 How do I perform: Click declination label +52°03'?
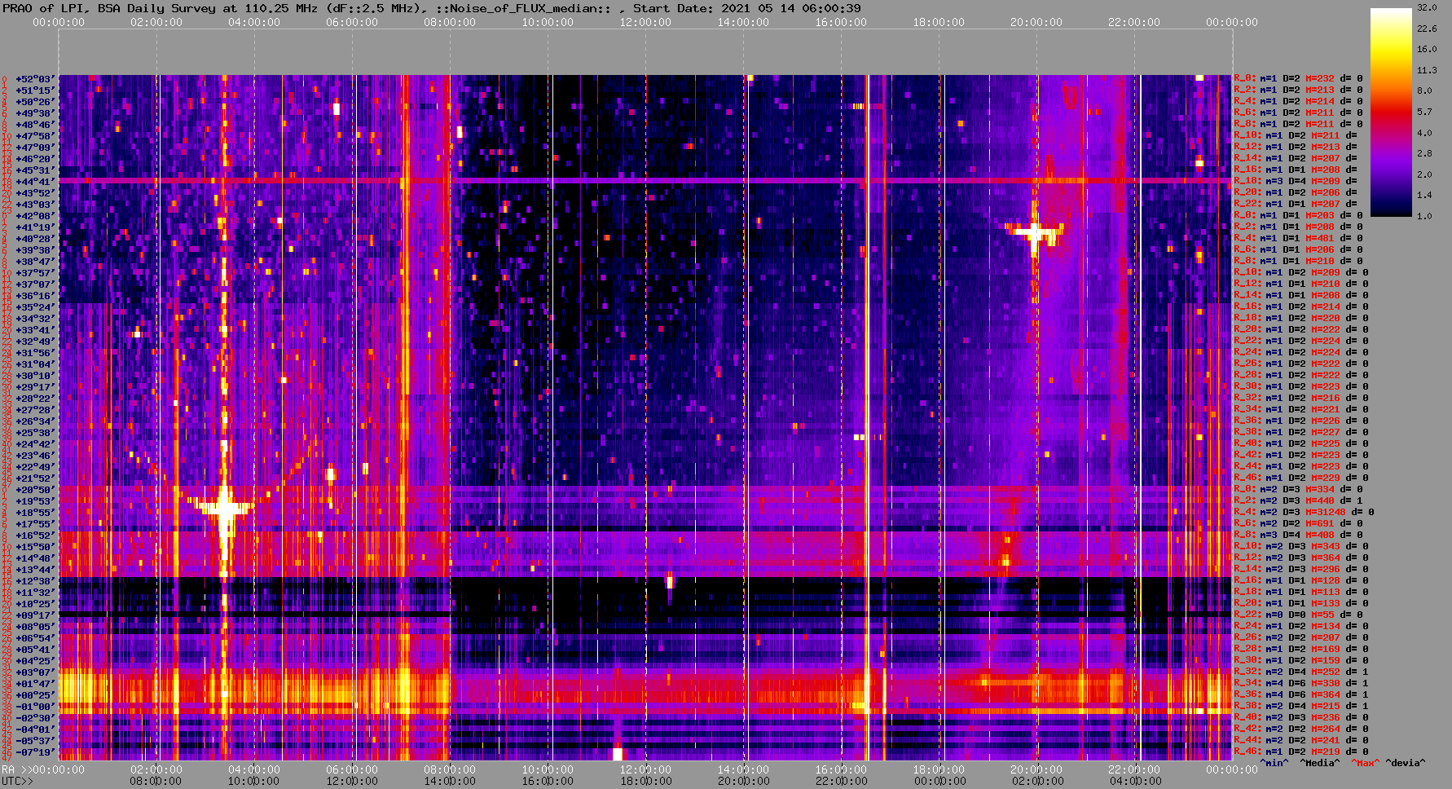tap(35, 79)
